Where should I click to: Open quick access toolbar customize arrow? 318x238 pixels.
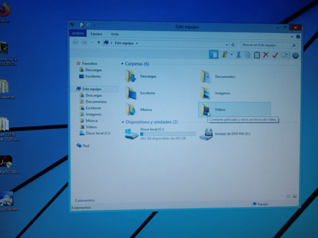(x=95, y=25)
